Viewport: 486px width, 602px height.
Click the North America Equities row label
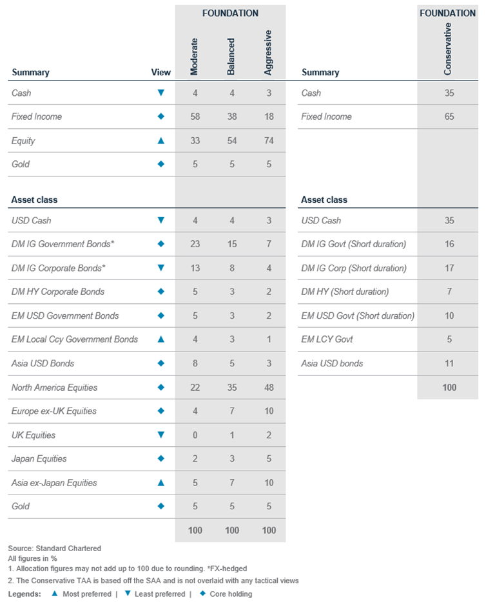54,388
